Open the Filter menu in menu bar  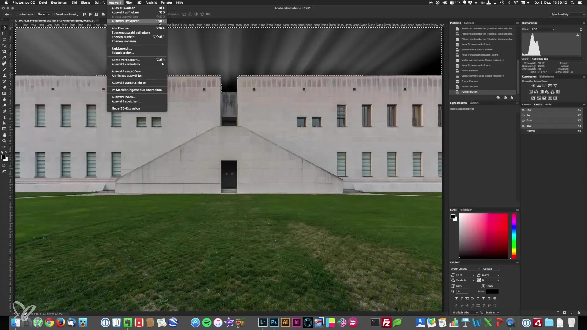129,2
